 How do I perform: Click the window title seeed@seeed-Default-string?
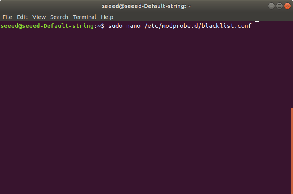click(x=146, y=6)
